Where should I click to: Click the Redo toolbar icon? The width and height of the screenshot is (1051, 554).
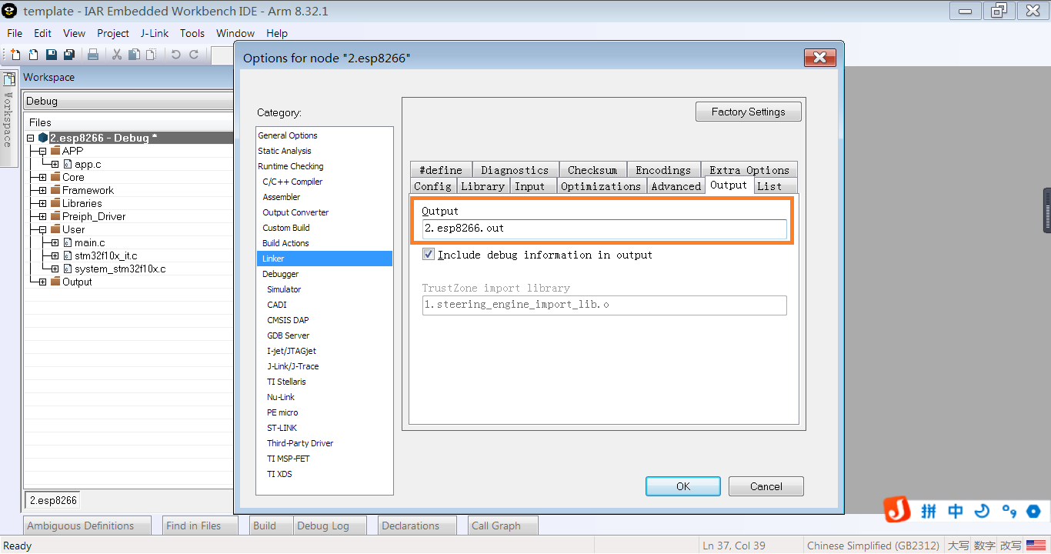[194, 55]
